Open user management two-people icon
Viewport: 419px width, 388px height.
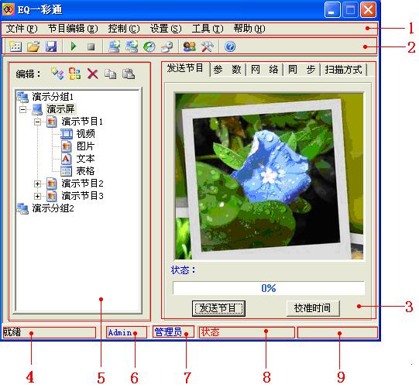click(189, 46)
